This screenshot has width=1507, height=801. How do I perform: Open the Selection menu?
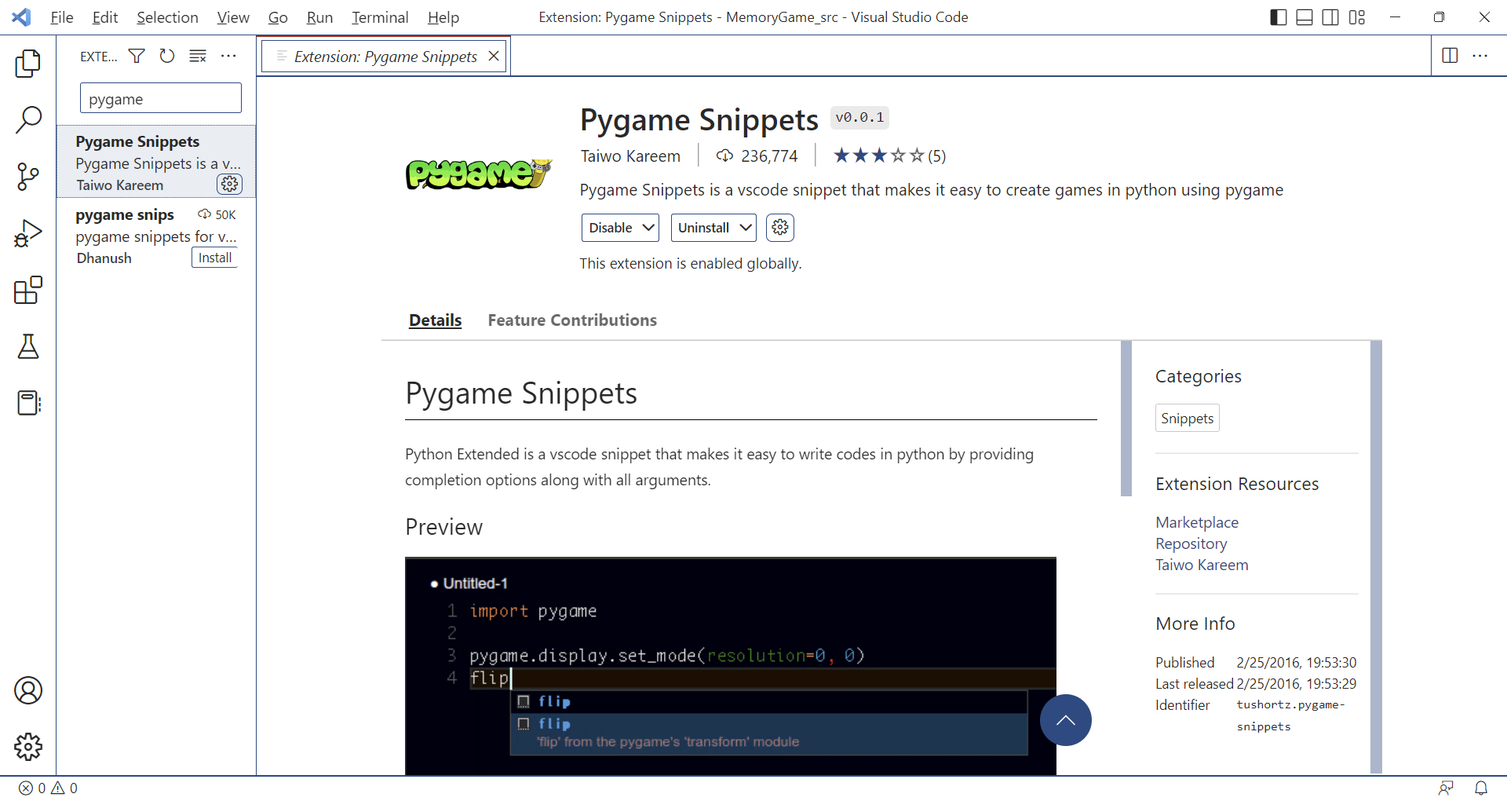click(x=167, y=17)
